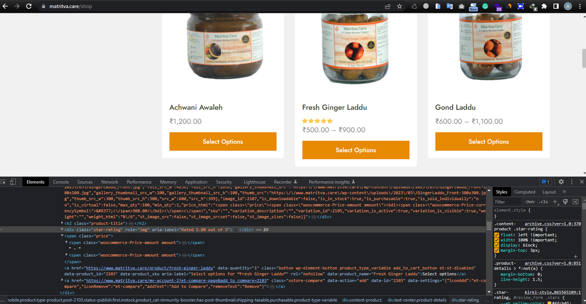Open DevTools customize three-dot menu
This screenshot has height=304, width=586.
[572, 182]
